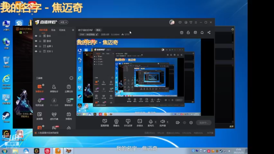Viewport: 274px width, 154px height.
Task: Open 斗鱼直播伴侣使用教程 tutorial link
Action: [x=48, y=133]
